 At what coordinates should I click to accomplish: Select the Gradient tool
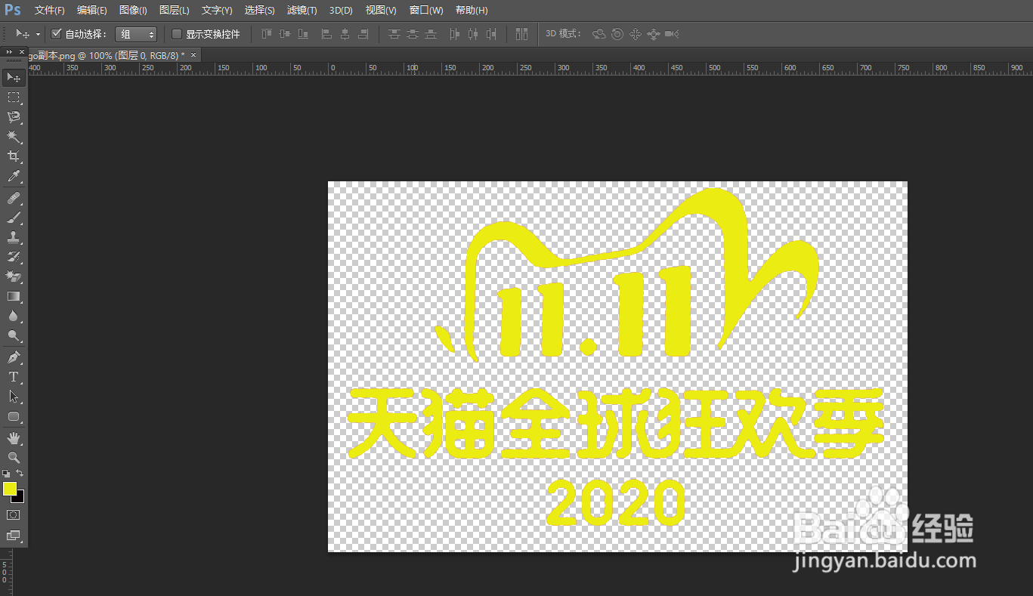click(14, 296)
